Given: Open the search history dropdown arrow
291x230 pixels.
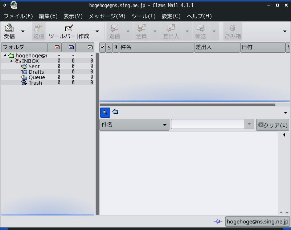Looking at the screenshot, I should coord(249,124).
